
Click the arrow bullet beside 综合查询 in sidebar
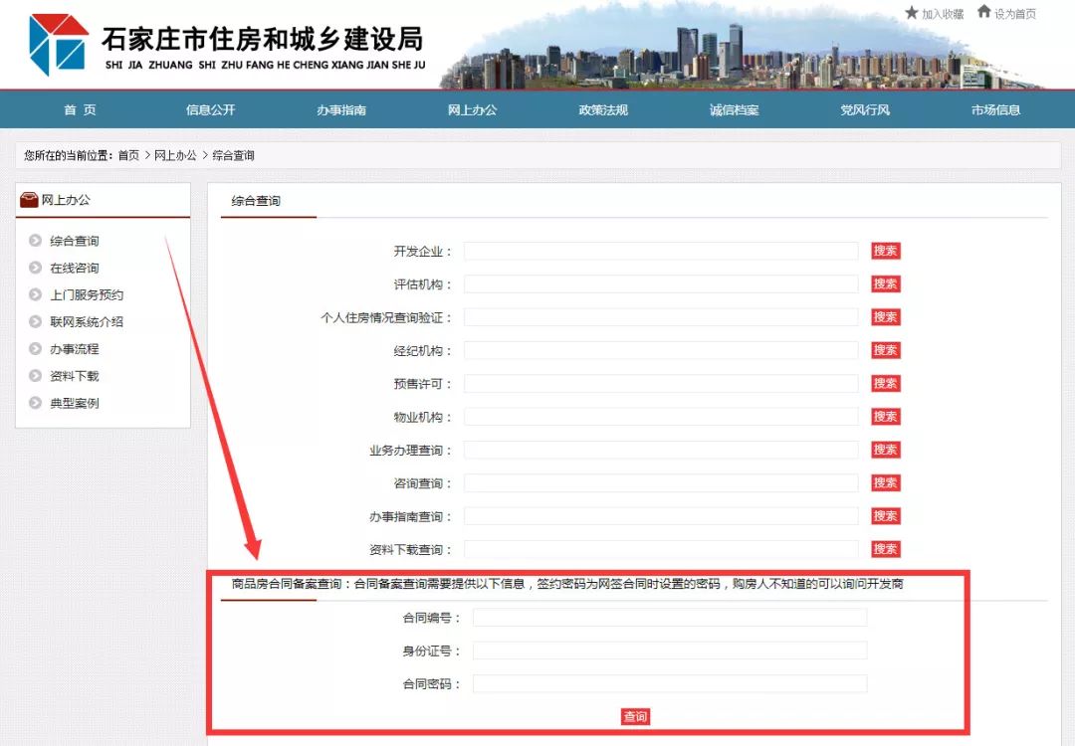click(35, 241)
